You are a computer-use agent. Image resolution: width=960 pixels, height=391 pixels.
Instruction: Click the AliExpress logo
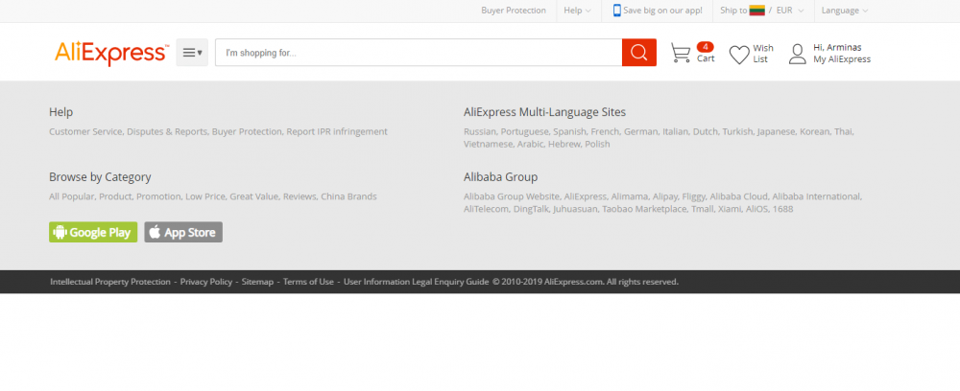(x=111, y=53)
